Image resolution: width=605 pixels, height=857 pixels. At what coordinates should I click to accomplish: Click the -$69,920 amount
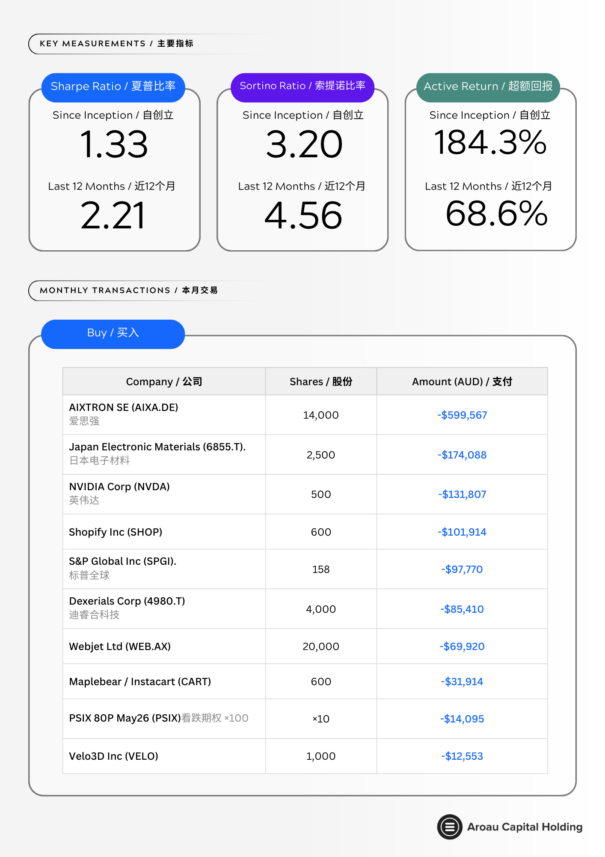pos(462,647)
